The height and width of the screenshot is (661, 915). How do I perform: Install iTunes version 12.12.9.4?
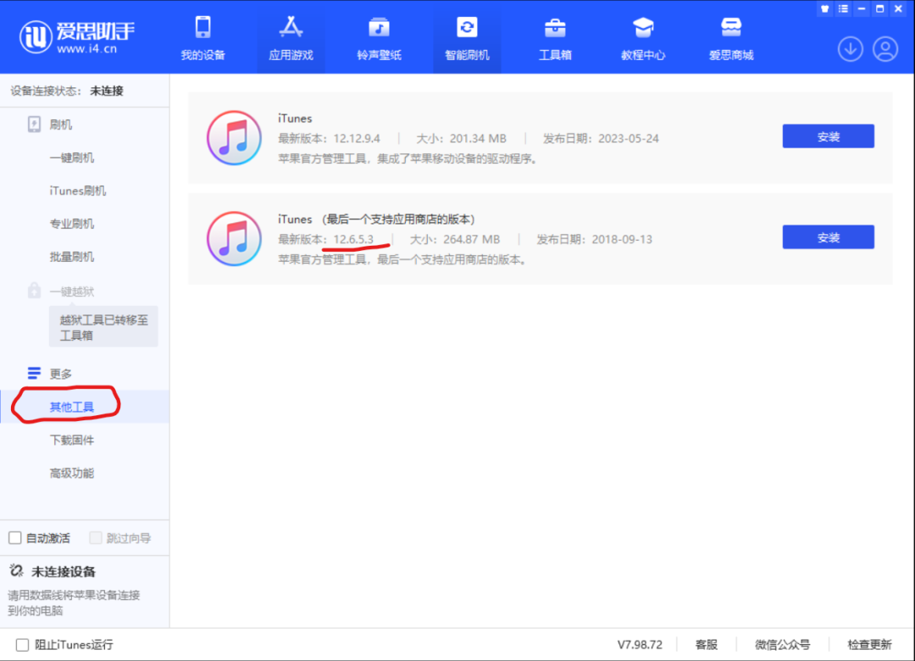pos(828,136)
